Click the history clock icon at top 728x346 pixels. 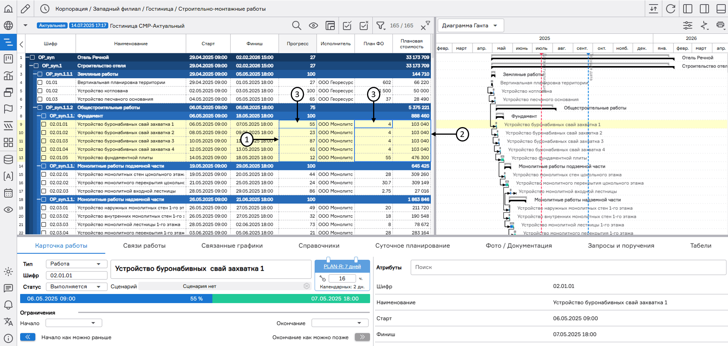(x=45, y=9)
